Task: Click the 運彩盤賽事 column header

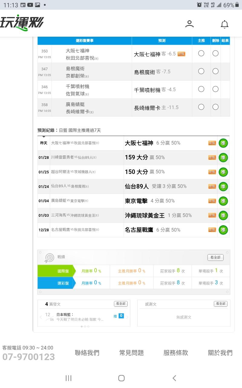Action: (x=85, y=41)
